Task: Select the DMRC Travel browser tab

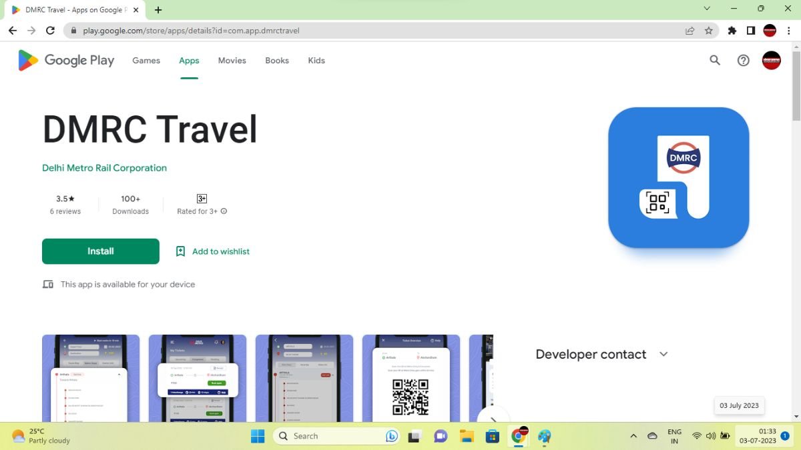Action: [x=75, y=10]
